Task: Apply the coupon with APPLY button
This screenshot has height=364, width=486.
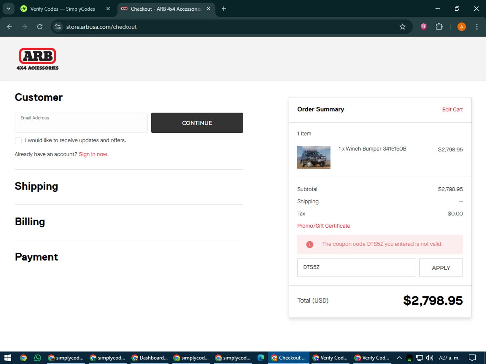Action: coord(441,268)
